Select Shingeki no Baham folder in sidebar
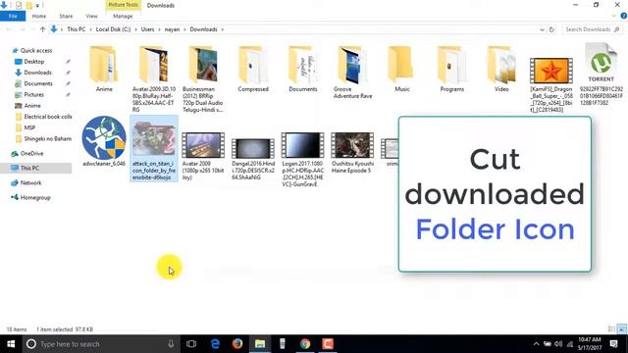The width and height of the screenshot is (628, 353). [x=47, y=139]
